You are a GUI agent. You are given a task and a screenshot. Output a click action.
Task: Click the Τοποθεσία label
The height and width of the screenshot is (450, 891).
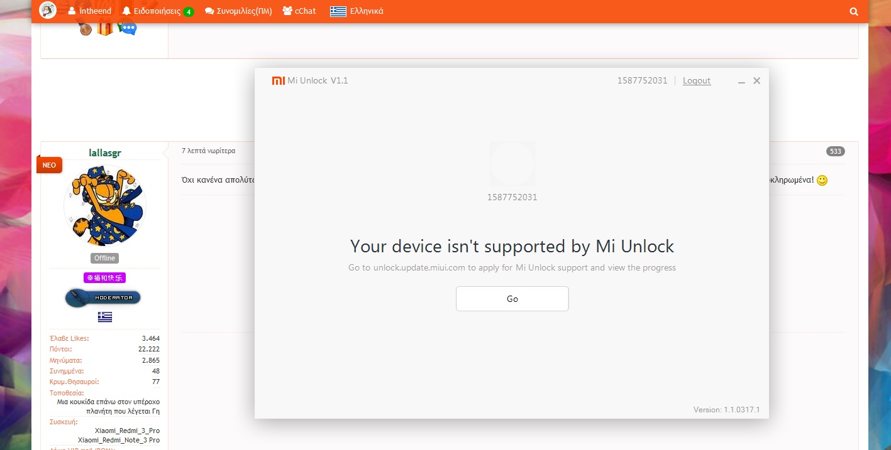pos(67,393)
